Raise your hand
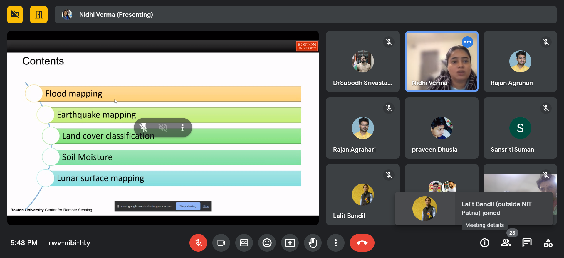Screen dimensions: 564x258 click(x=313, y=243)
